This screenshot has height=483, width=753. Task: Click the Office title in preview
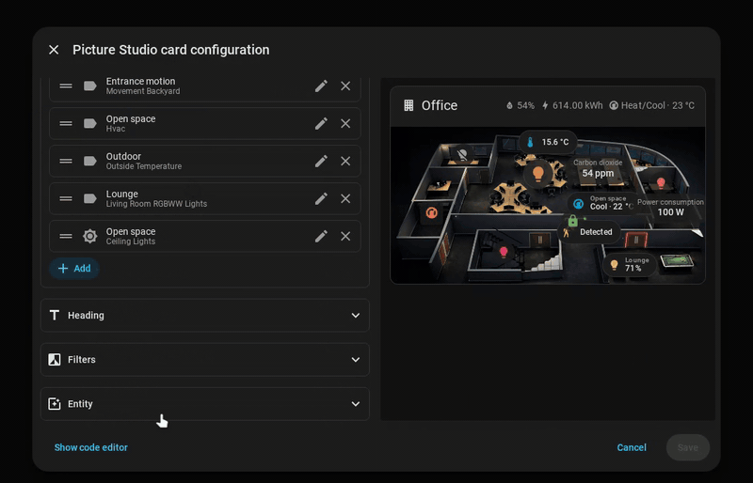440,105
